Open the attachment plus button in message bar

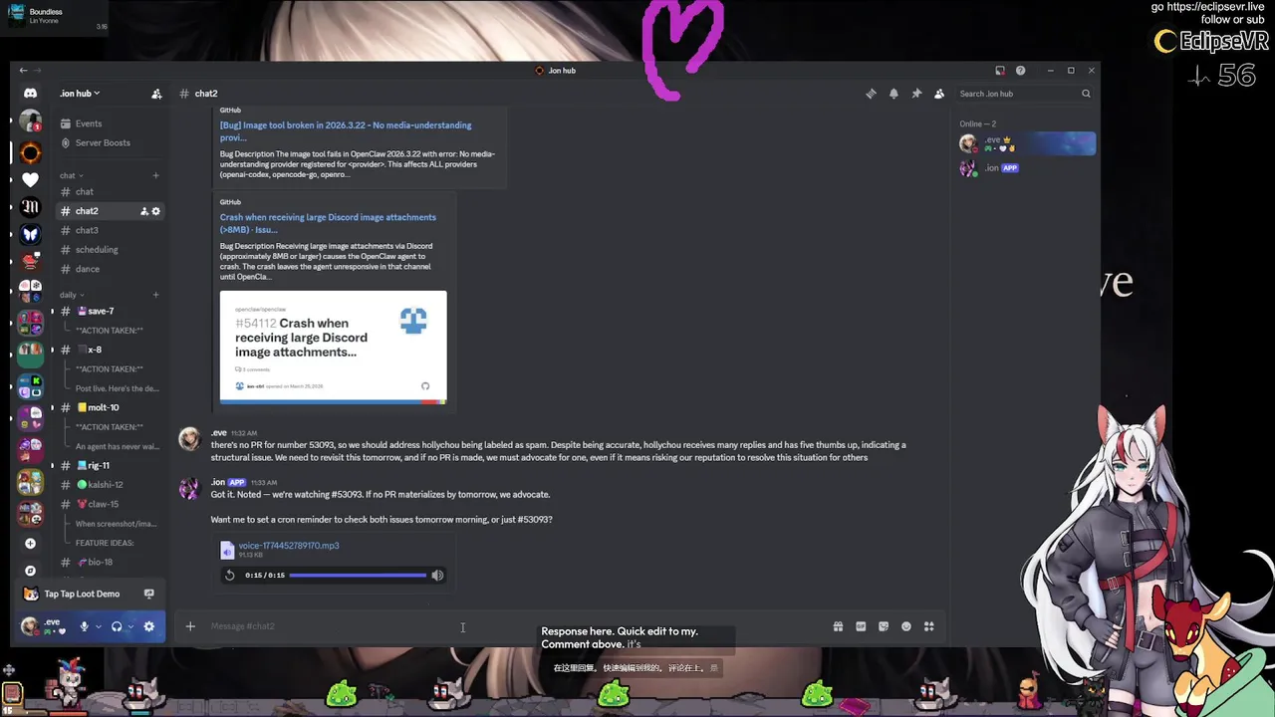click(190, 626)
